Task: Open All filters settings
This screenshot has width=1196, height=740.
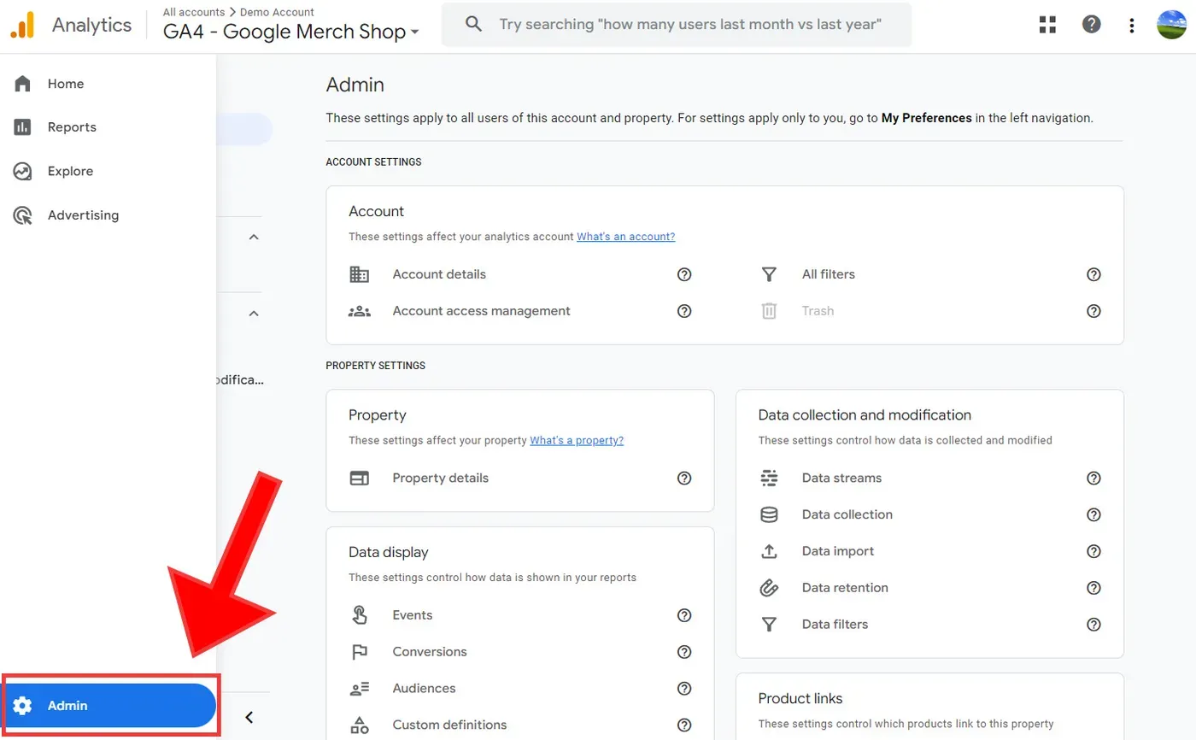Action: coord(828,274)
